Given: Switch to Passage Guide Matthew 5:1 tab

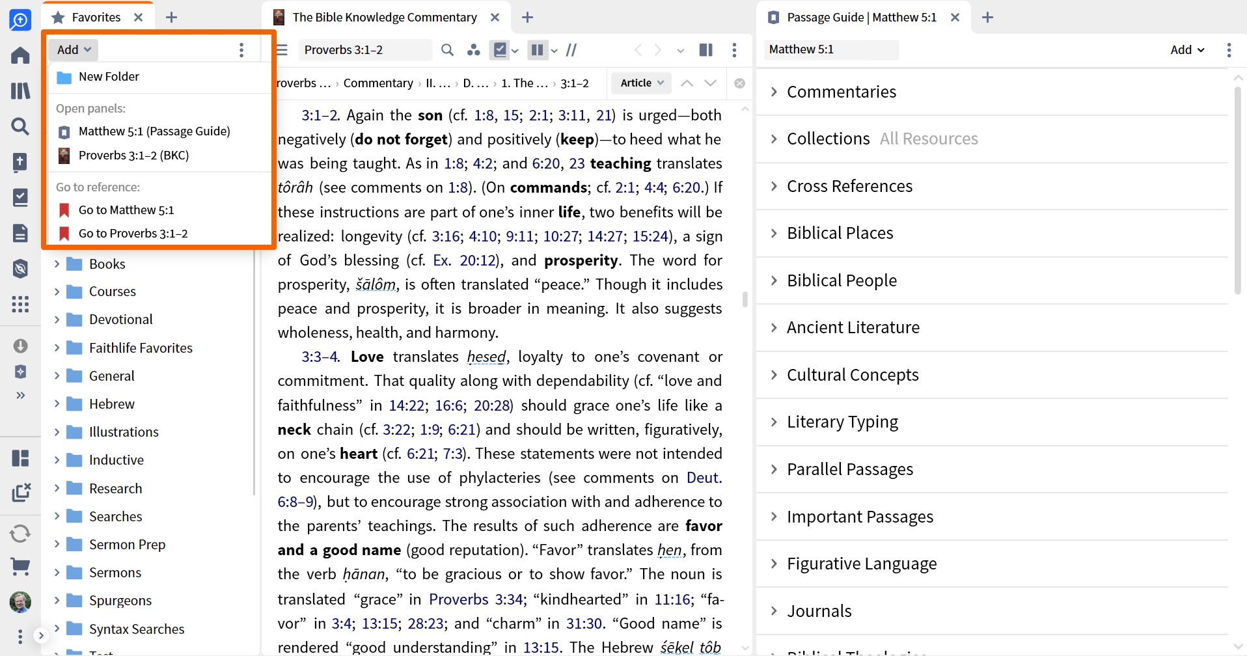Looking at the screenshot, I should click(x=862, y=18).
